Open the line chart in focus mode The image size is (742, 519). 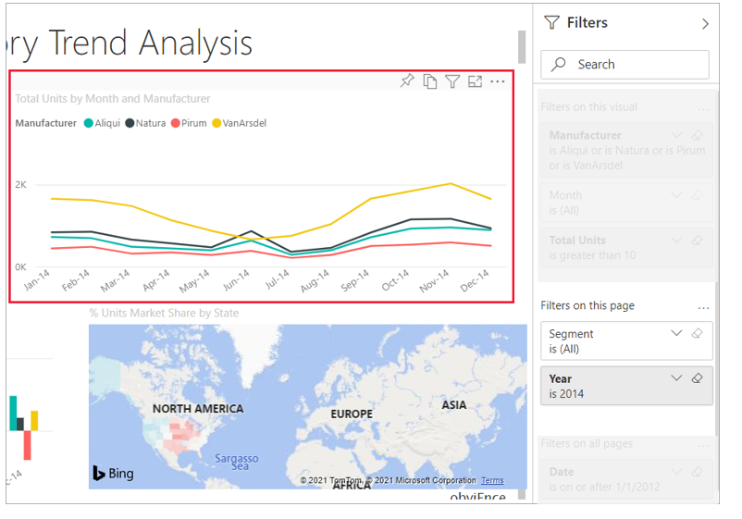[475, 81]
